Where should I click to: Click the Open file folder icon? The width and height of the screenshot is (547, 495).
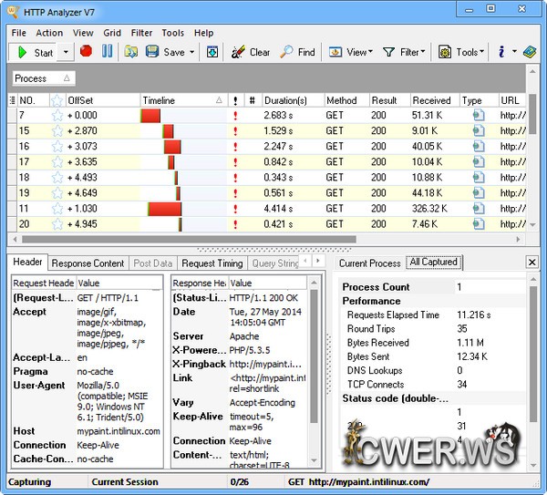tap(131, 52)
